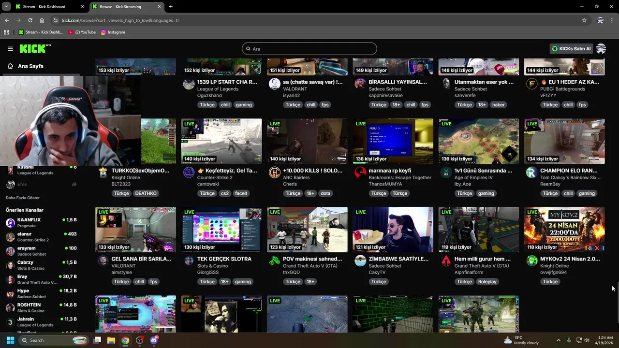This screenshot has height=348, width=619.
Task: Open iby_Aoe channel avatar
Action: [x=446, y=172]
